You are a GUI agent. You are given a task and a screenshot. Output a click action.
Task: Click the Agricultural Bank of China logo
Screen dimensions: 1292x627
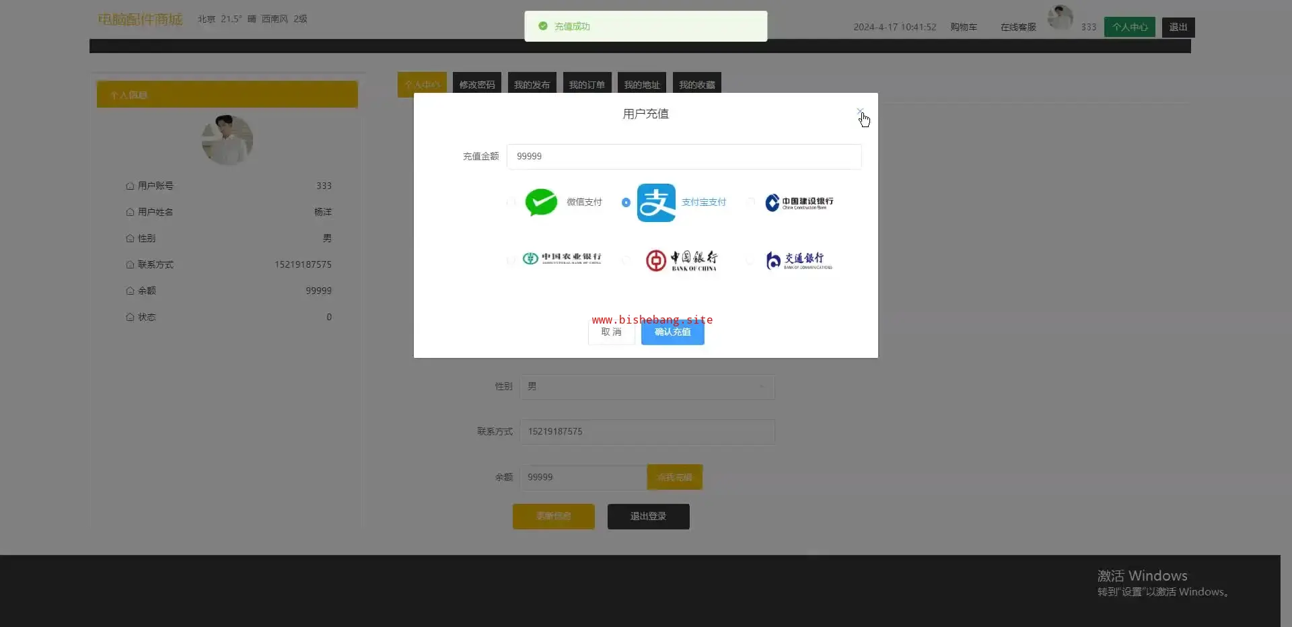click(562, 258)
